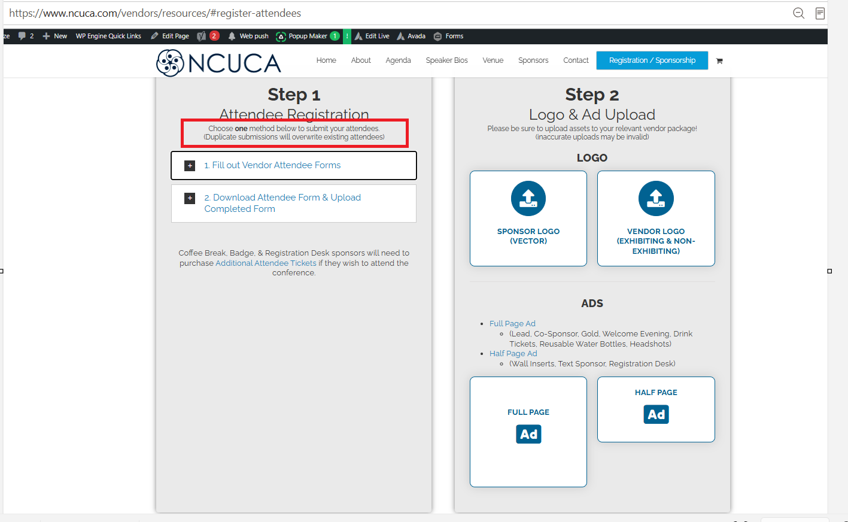This screenshot has width=848, height=522.
Task: Click 'SPONSOR LOGO (VECTOR)' label
Action: click(x=528, y=236)
